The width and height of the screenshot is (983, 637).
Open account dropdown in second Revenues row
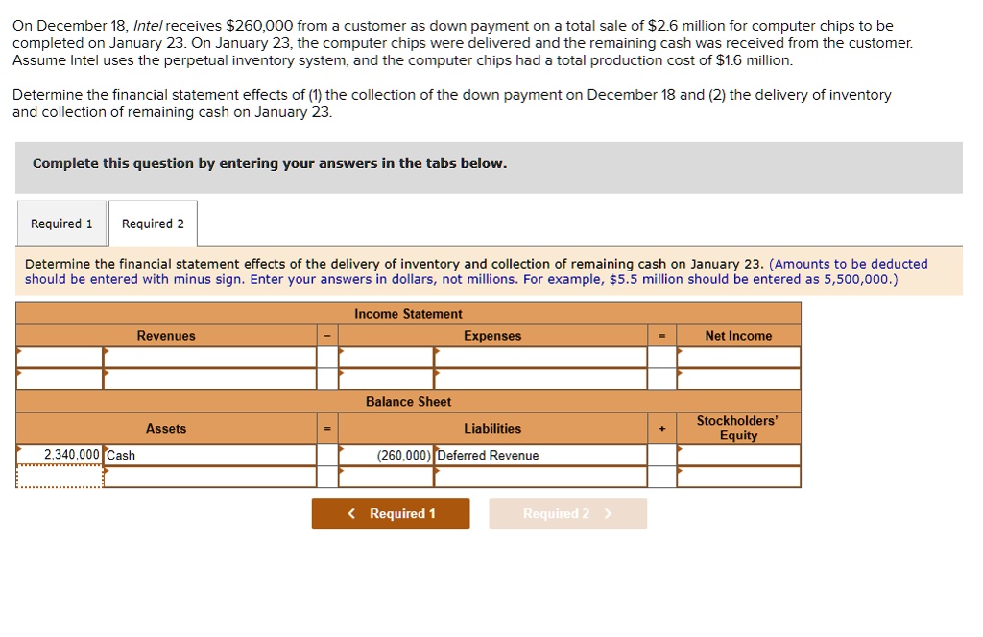[209, 377]
